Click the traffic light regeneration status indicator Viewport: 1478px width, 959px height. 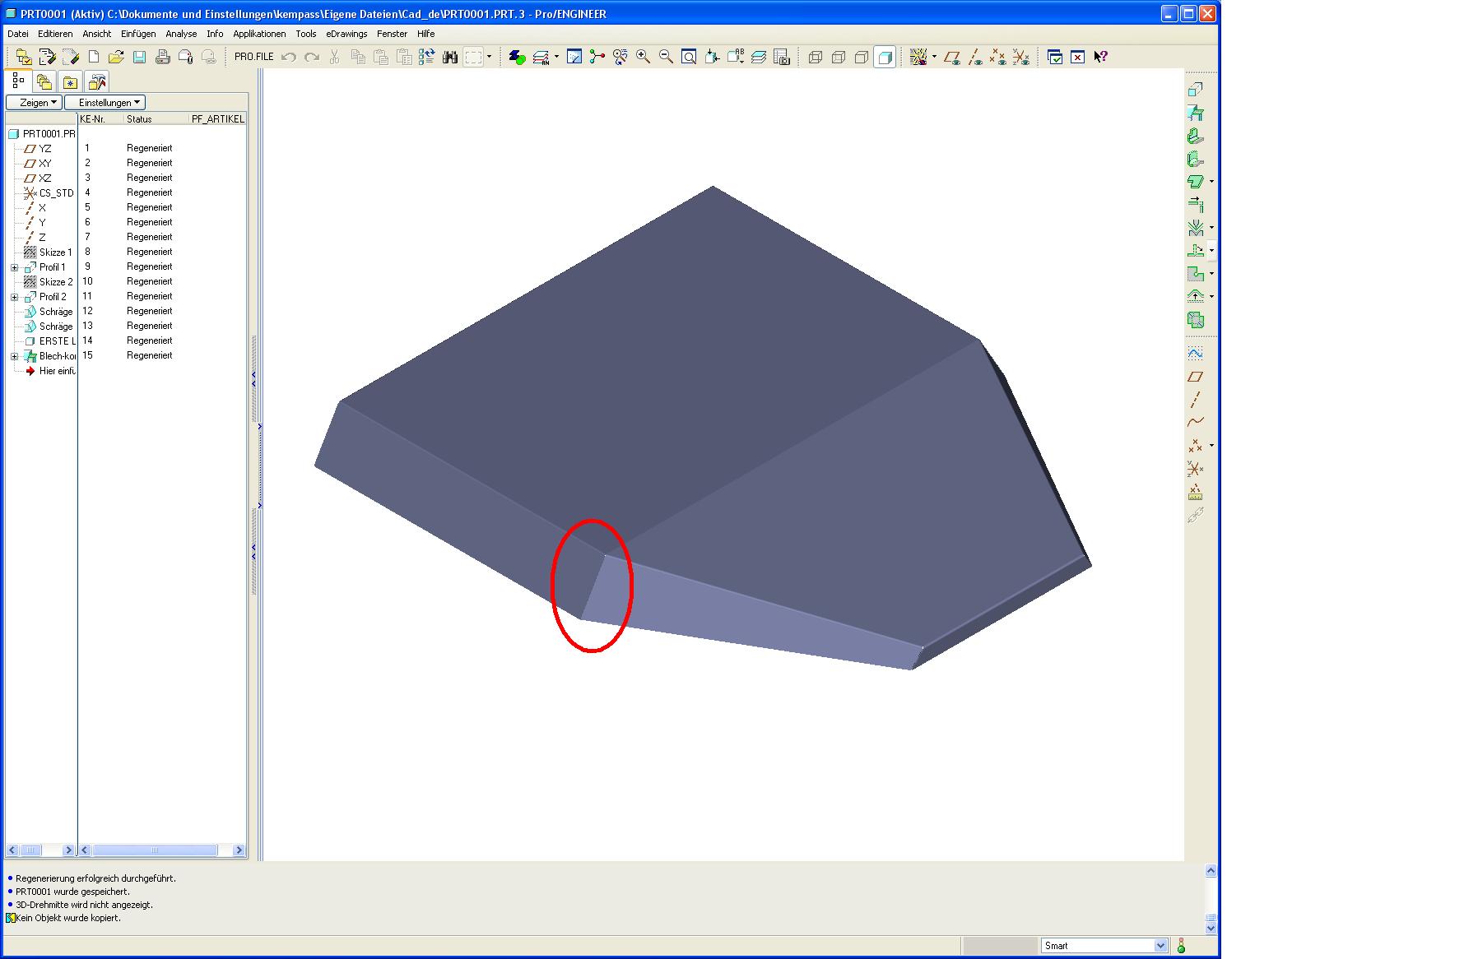pyautogui.click(x=1182, y=946)
